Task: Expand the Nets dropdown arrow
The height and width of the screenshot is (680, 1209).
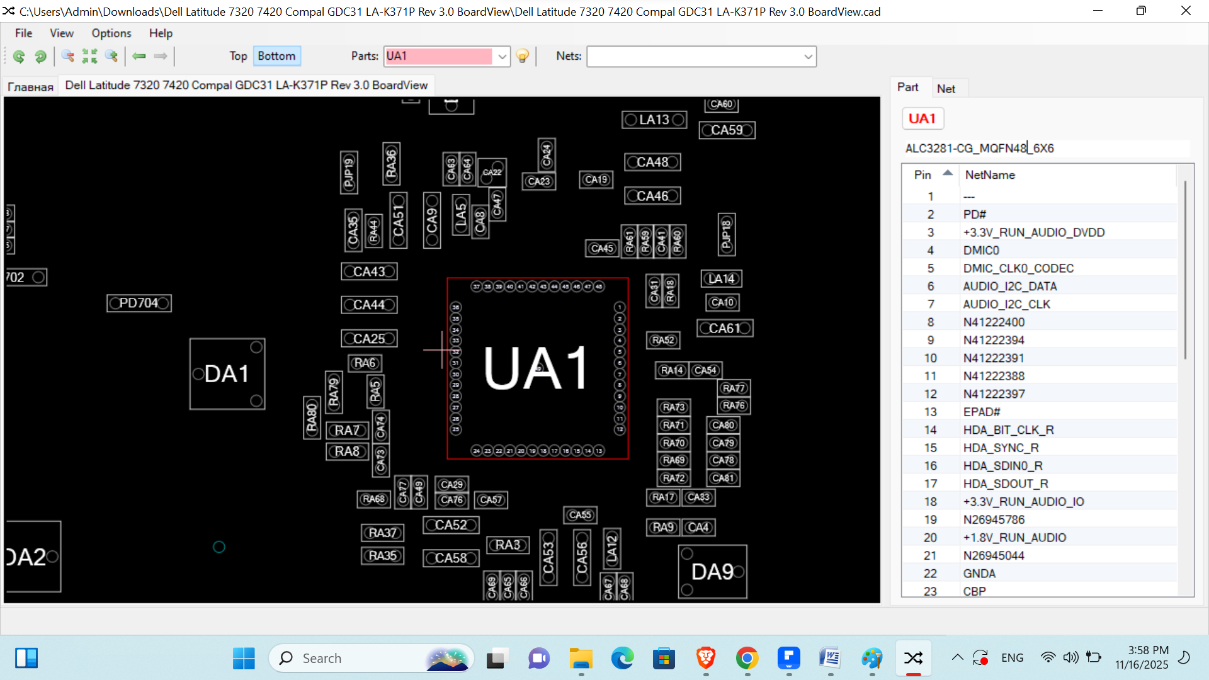Action: (x=808, y=57)
